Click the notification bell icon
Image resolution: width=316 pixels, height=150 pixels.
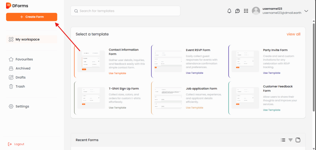[229, 11]
